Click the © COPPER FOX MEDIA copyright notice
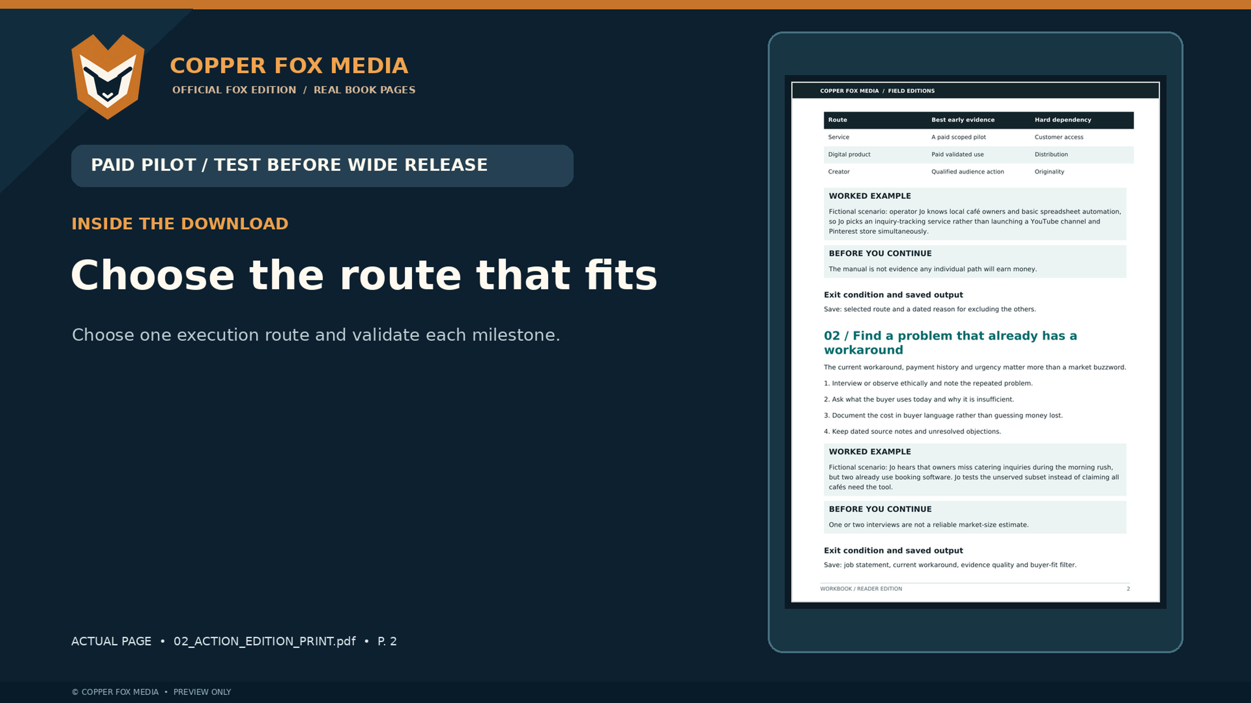 tap(115, 692)
